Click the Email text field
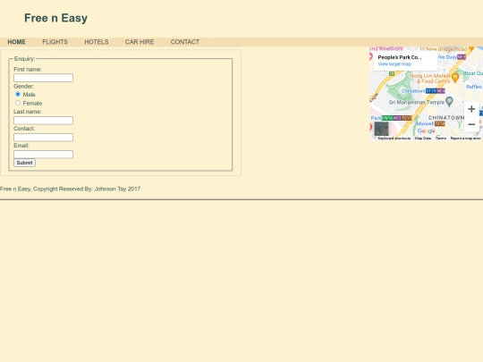Viewport: 483px width, 362px height. click(x=44, y=155)
